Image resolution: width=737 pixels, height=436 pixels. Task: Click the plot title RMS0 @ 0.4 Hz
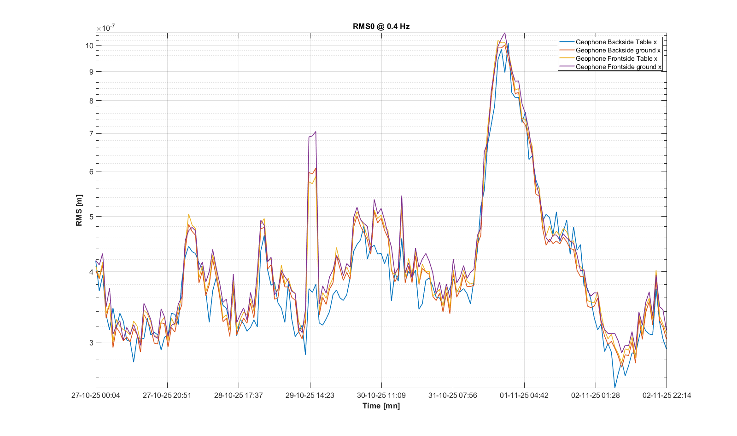click(381, 26)
